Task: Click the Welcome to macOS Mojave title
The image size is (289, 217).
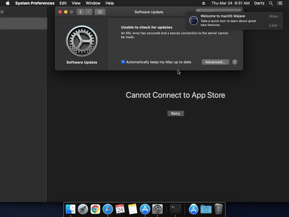Action: pyautogui.click(x=223, y=16)
